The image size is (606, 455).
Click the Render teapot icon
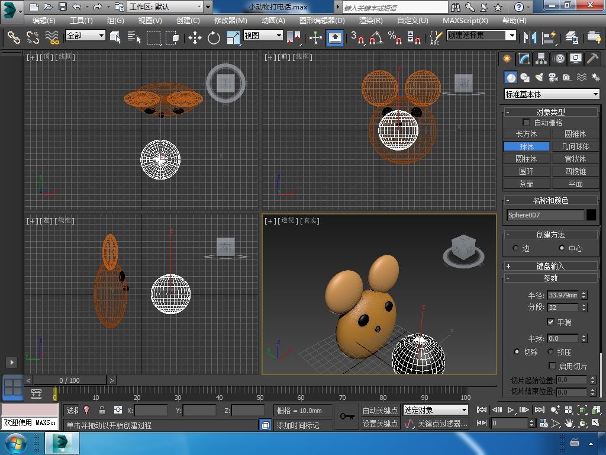point(594,37)
